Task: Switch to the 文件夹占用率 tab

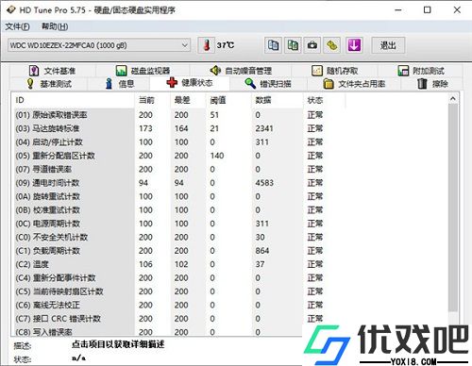Action: coord(354,84)
